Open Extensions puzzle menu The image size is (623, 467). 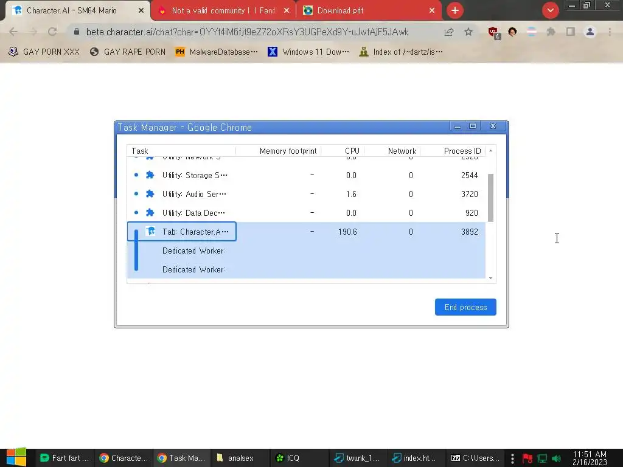(x=551, y=32)
